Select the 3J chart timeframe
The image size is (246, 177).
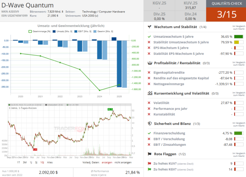(x=36, y=163)
